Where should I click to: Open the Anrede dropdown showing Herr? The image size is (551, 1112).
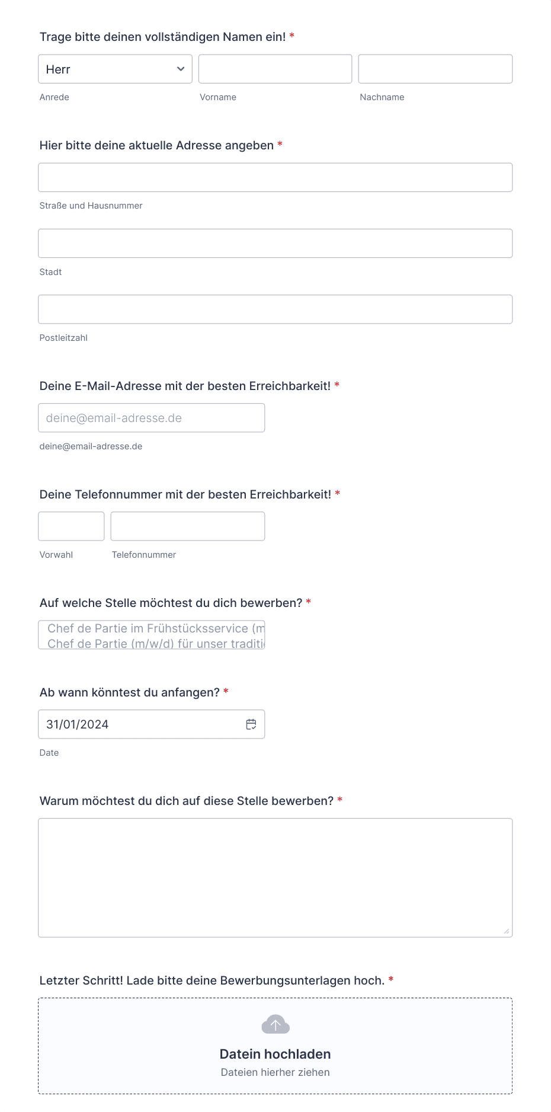tap(115, 69)
